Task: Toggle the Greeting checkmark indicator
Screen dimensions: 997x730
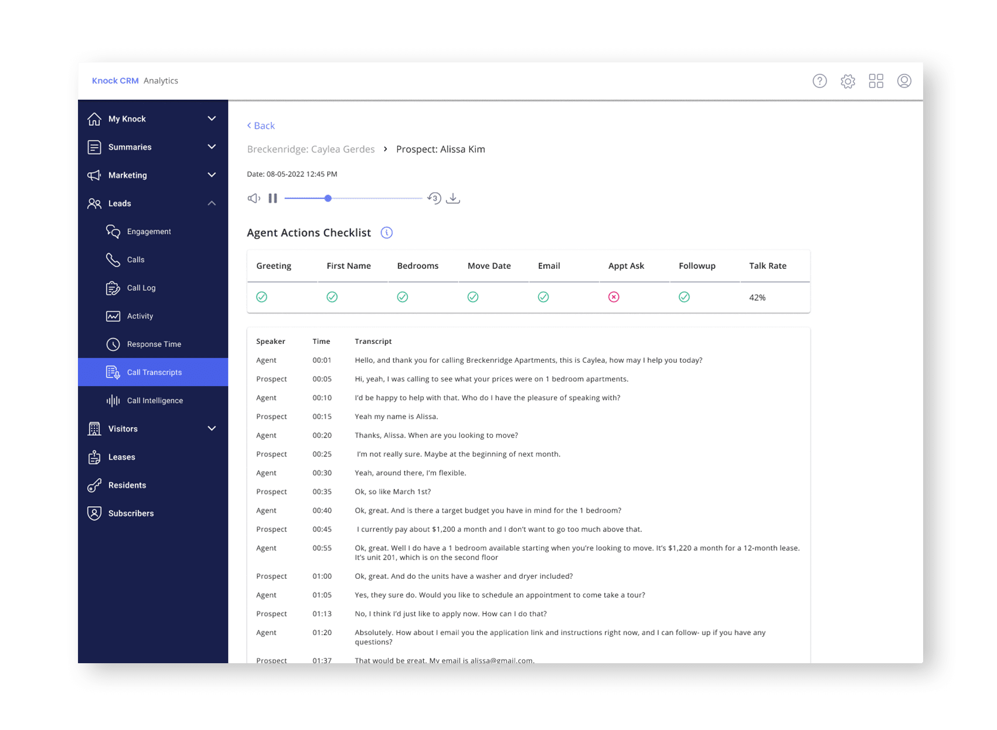Action: coord(262,297)
